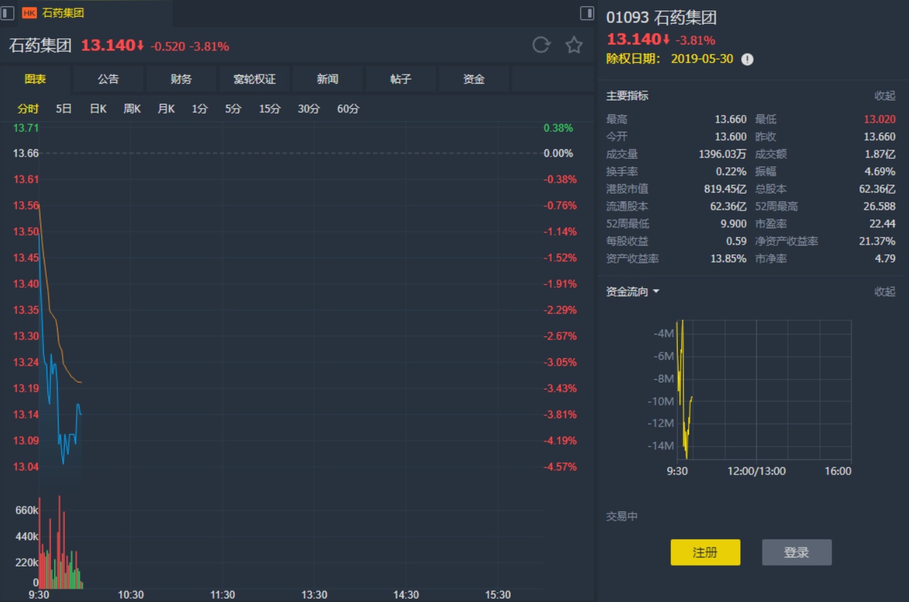This screenshot has height=602, width=909.
Task: Collapse the 资金流向 section
Action: (885, 292)
